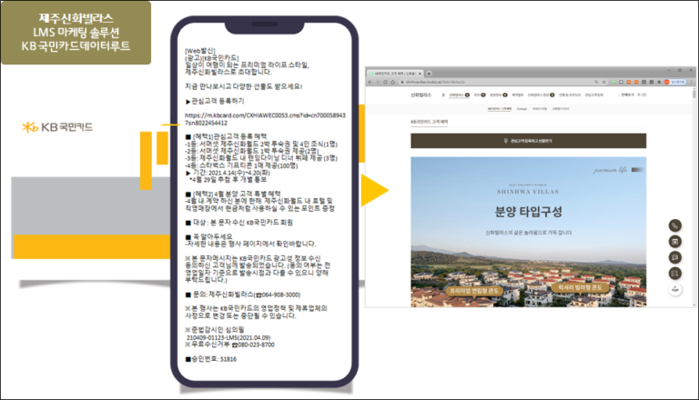Jump to top with the TOP button
The height and width of the screenshot is (400, 699).
click(675, 289)
